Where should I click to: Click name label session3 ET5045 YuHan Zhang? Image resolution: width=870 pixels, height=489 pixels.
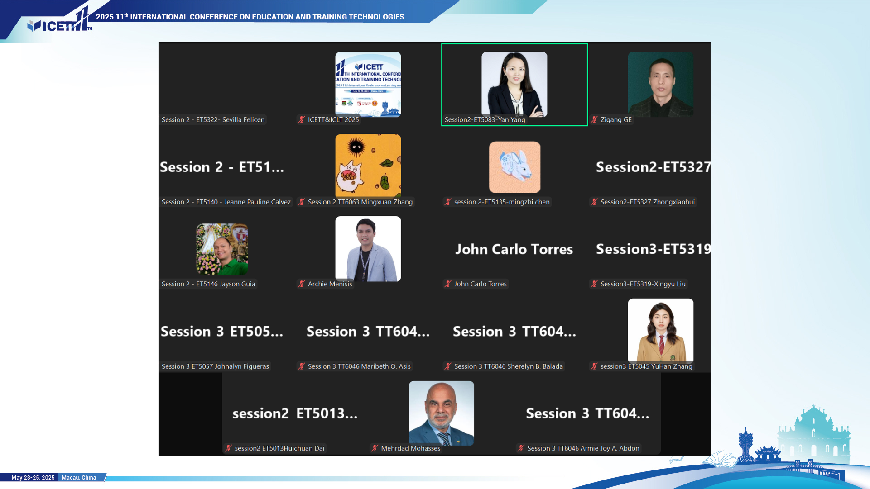[646, 366]
